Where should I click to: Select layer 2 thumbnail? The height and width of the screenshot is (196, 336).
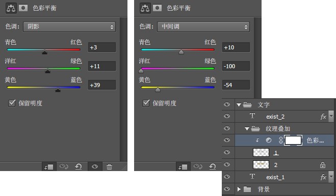pyautogui.click(x=261, y=165)
